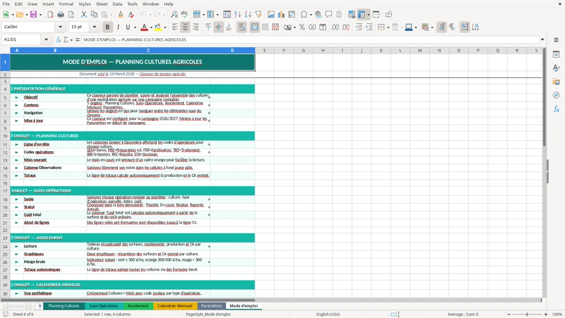Click the Split Window icon
The height and width of the screenshot is (318, 565).
tap(376, 15)
